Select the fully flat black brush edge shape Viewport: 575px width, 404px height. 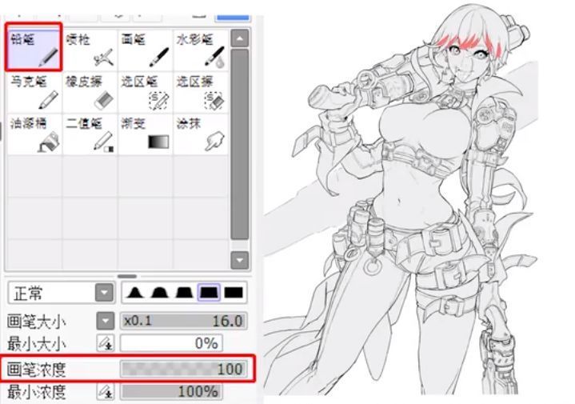[x=234, y=293]
